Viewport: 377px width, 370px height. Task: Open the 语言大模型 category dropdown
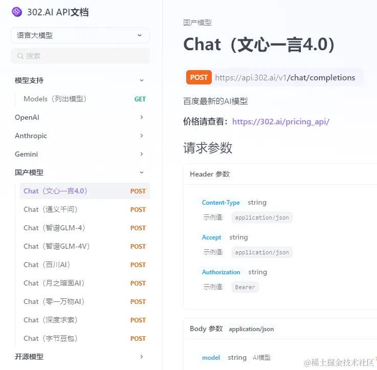[80, 35]
